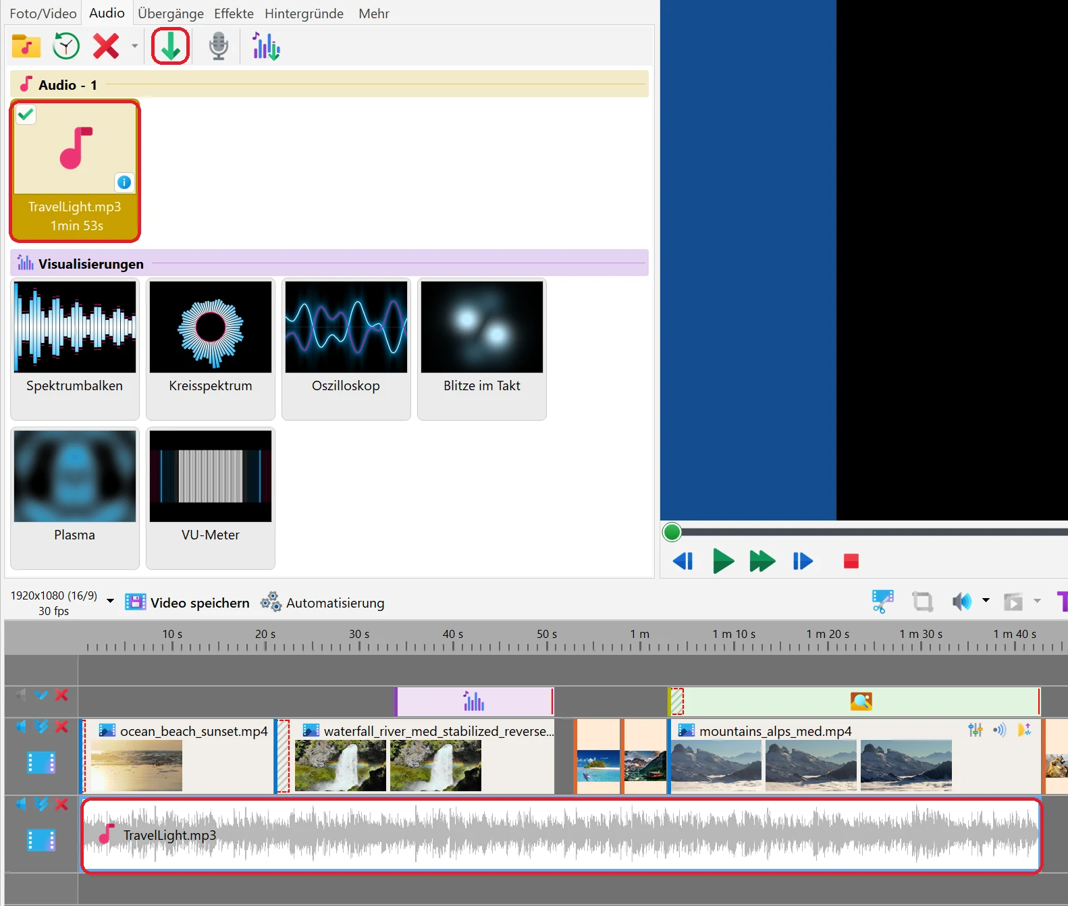
Task: Open dropdown arrow next to volume icon
Action: click(x=986, y=600)
